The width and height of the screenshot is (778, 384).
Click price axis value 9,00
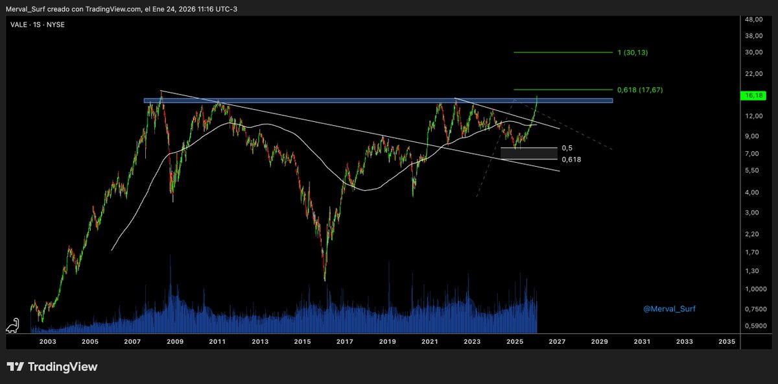coord(751,136)
